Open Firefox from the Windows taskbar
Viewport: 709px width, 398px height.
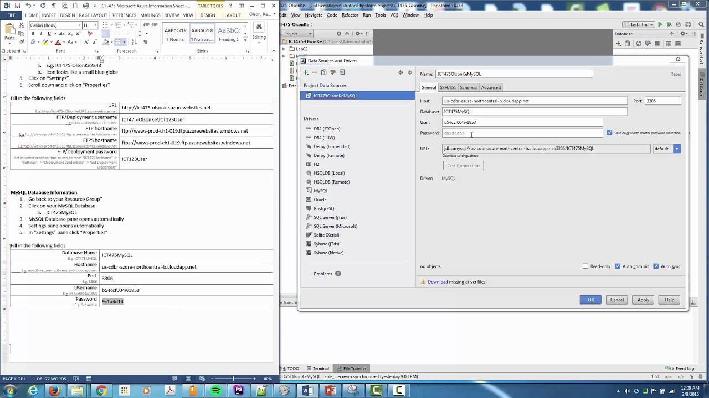pos(54,391)
